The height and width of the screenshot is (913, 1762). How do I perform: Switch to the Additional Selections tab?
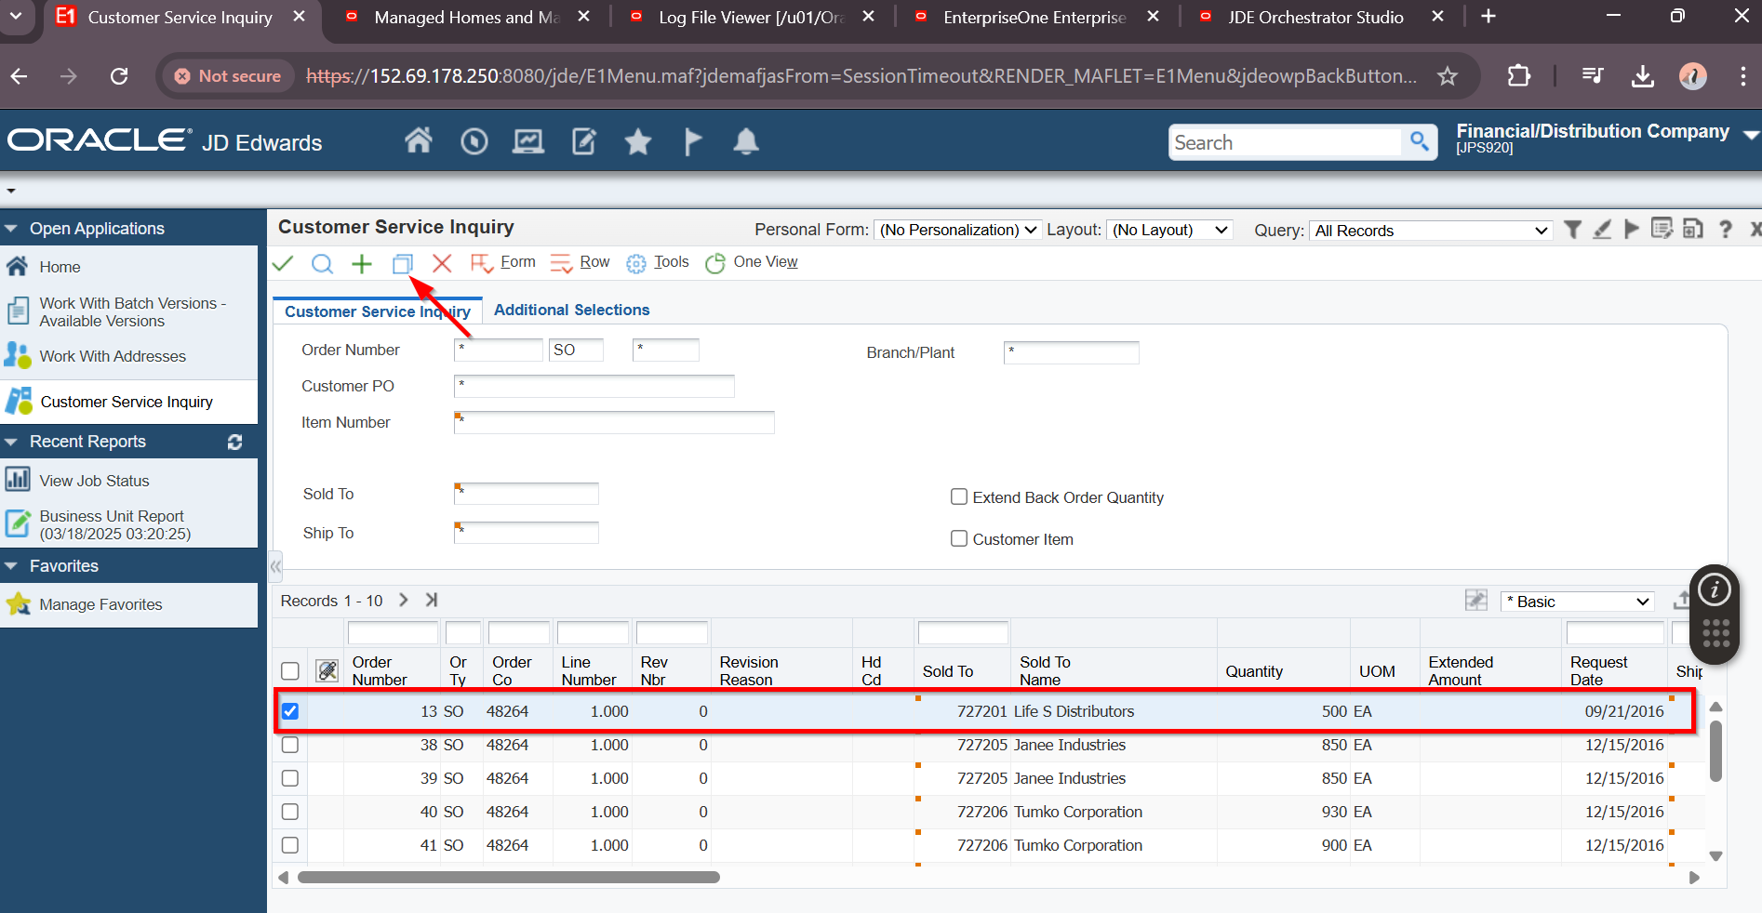point(571,311)
